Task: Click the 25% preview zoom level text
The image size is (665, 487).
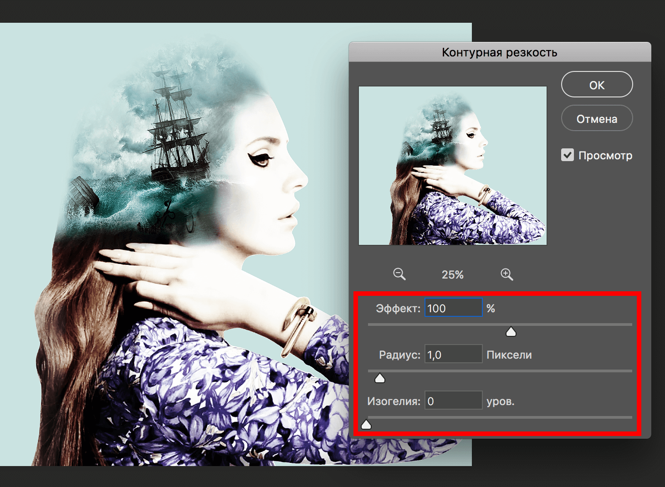Action: click(x=452, y=274)
